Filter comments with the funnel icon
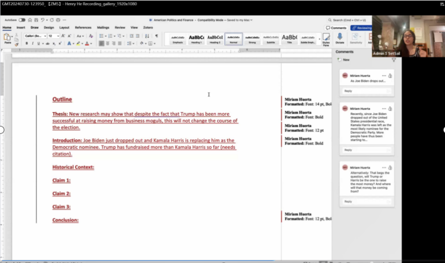Viewport: 445px width, 263px height. 393,60
